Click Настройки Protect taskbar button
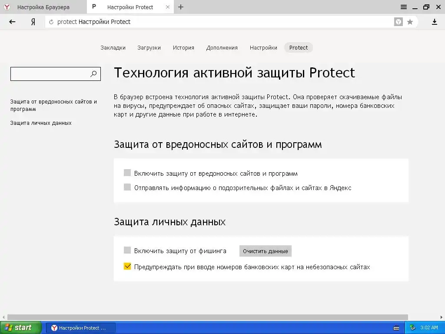The height and width of the screenshot is (334, 445). [x=81, y=328]
